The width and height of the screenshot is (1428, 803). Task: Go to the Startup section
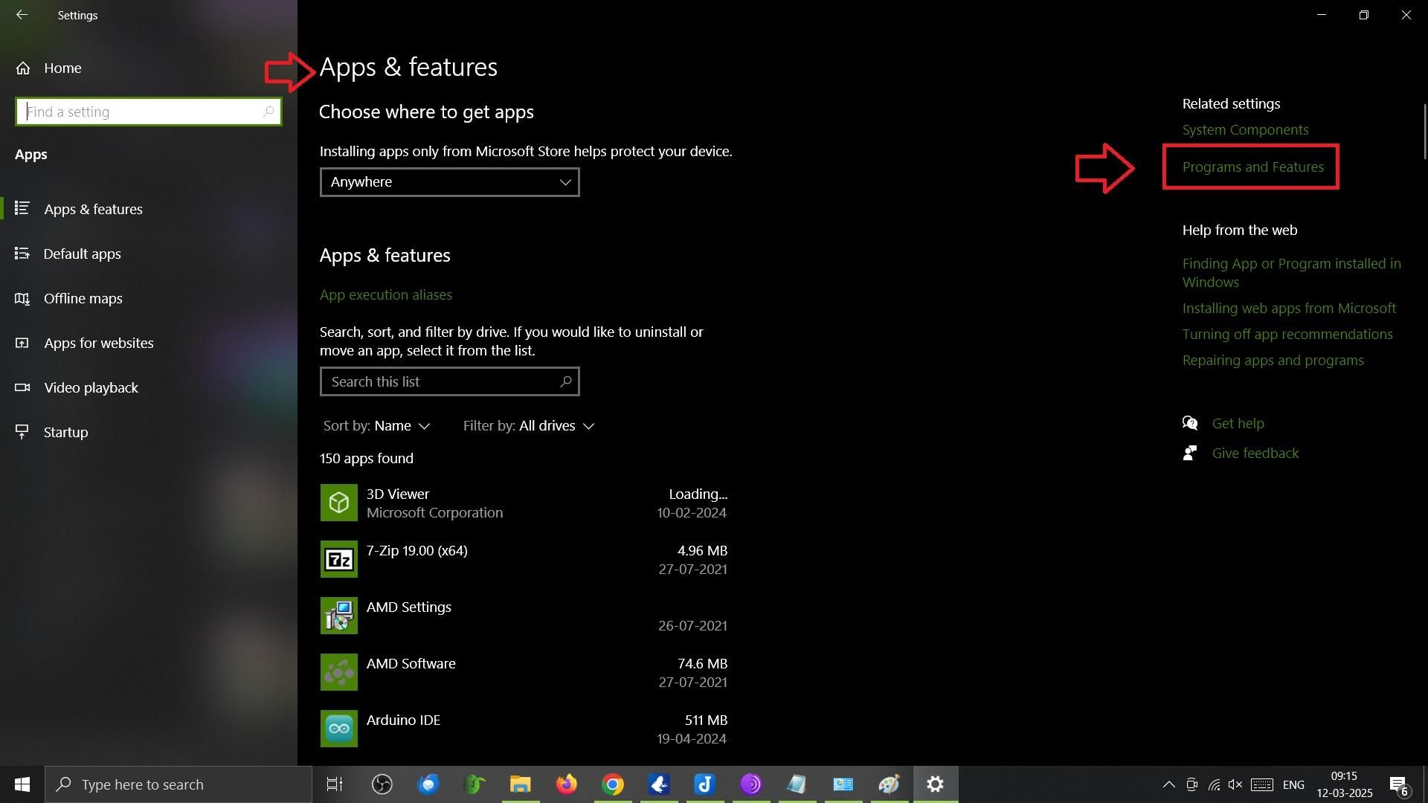click(65, 432)
